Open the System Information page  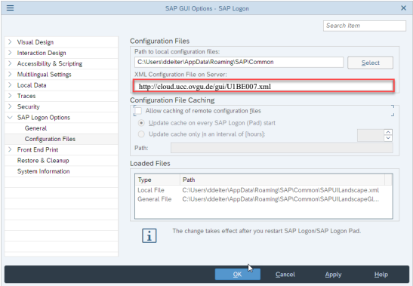pos(44,171)
